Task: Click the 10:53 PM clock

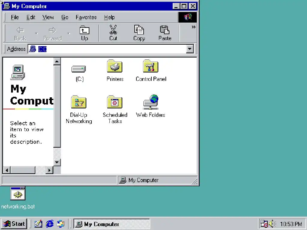Action: coord(291,224)
